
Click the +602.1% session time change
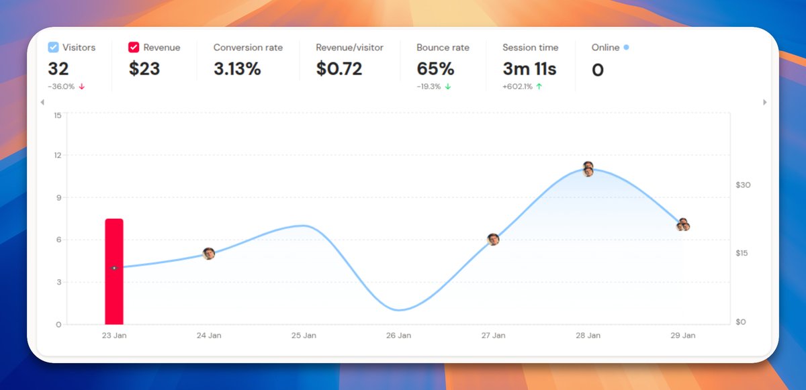tap(517, 87)
